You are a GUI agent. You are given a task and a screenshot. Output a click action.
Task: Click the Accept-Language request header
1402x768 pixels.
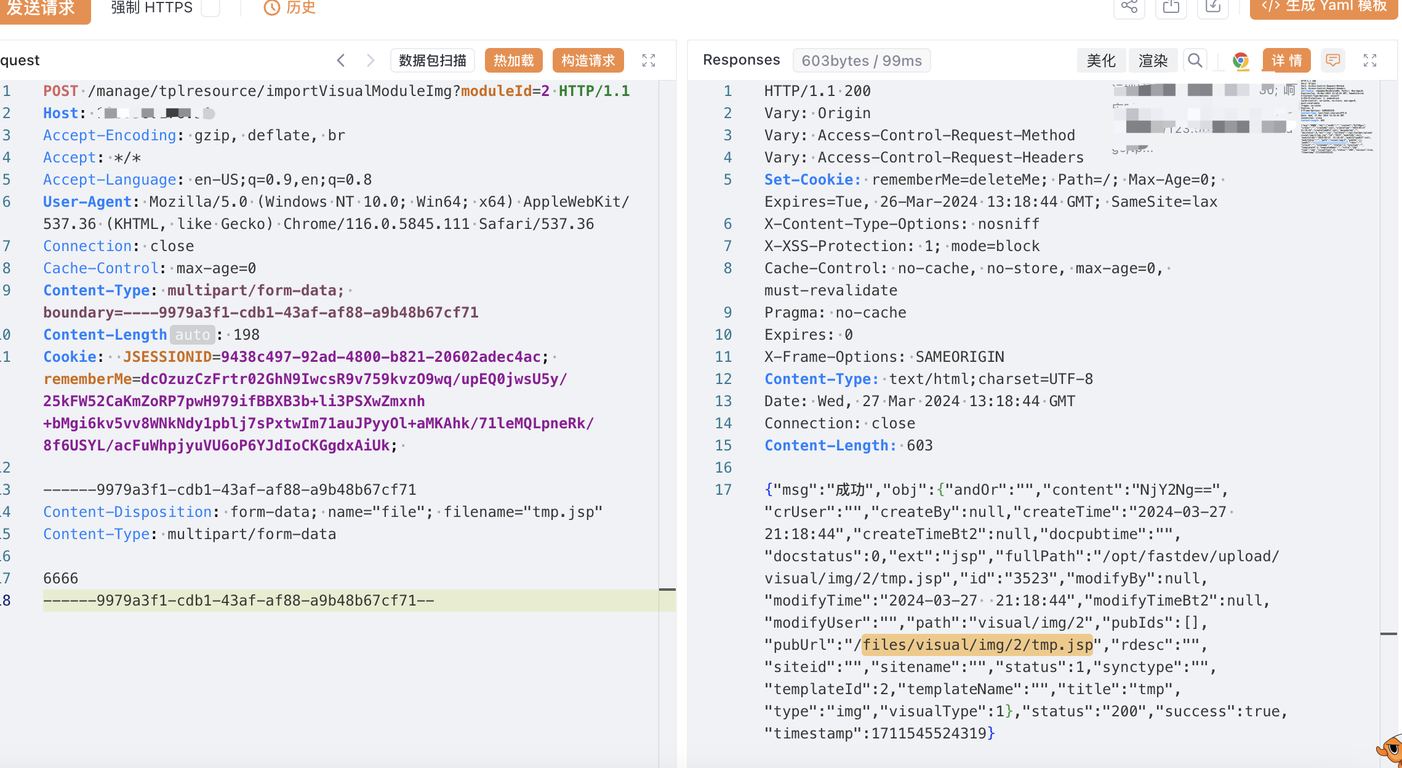[x=207, y=180]
